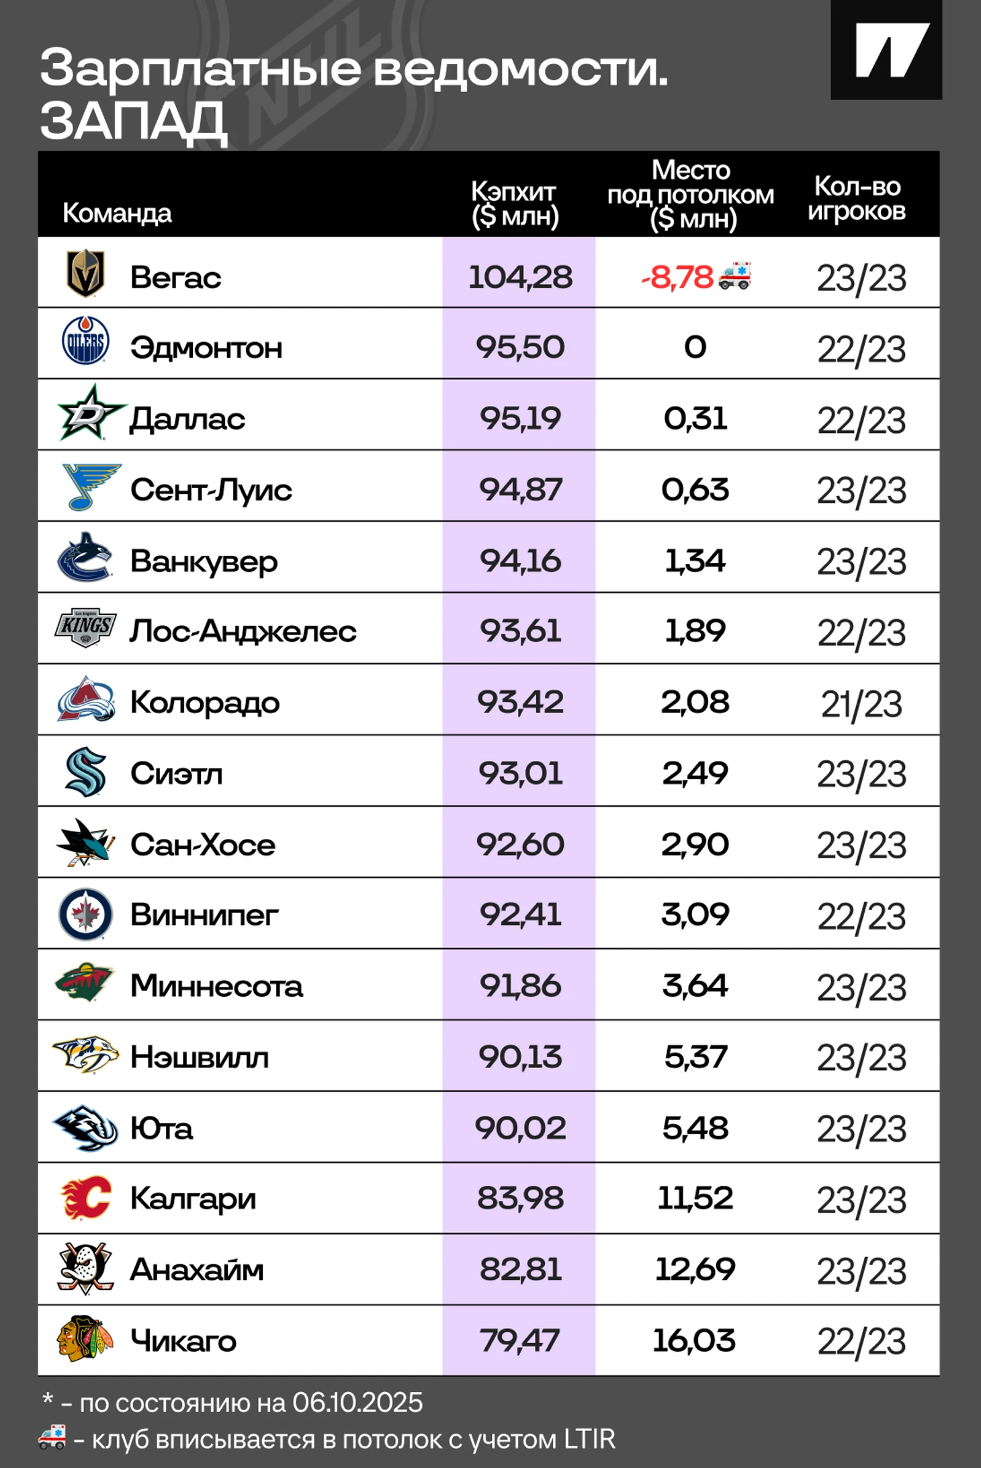The image size is (981, 1468).
Task: Click the Edmonton Oilers logo
Action: point(85,341)
